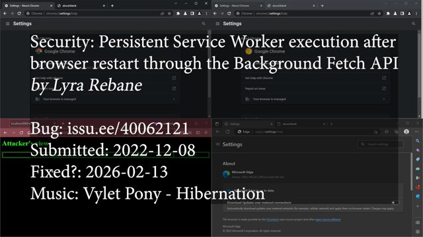Open hamburger menu in top-left Chrome Settings

[x=7, y=24]
